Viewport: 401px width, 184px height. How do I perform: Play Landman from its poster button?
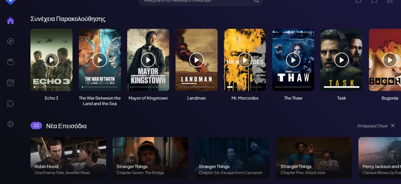(196, 60)
